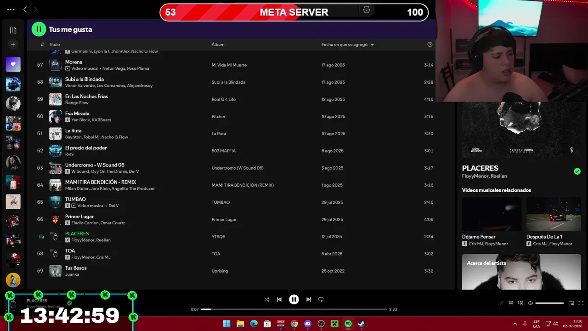This screenshot has height=331, width=588.
Task: Go forward with the right arrow
Action: pos(35,9)
